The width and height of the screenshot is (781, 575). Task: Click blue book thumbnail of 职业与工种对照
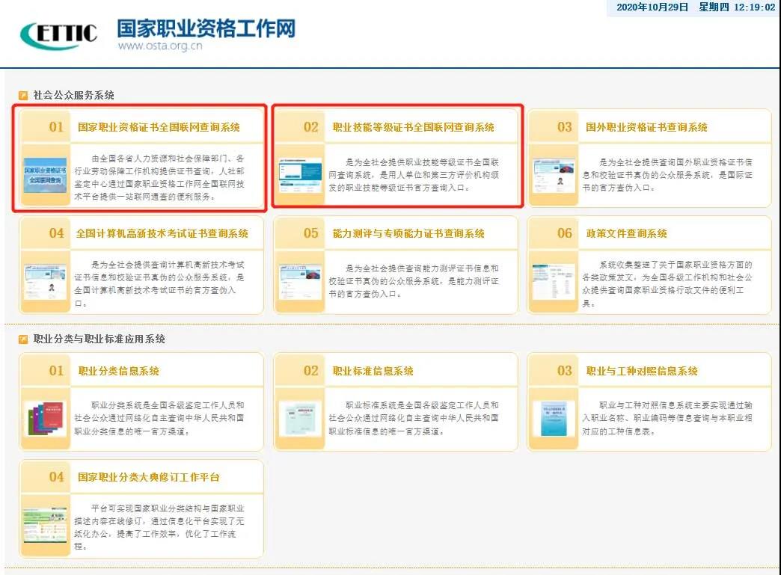tap(554, 419)
